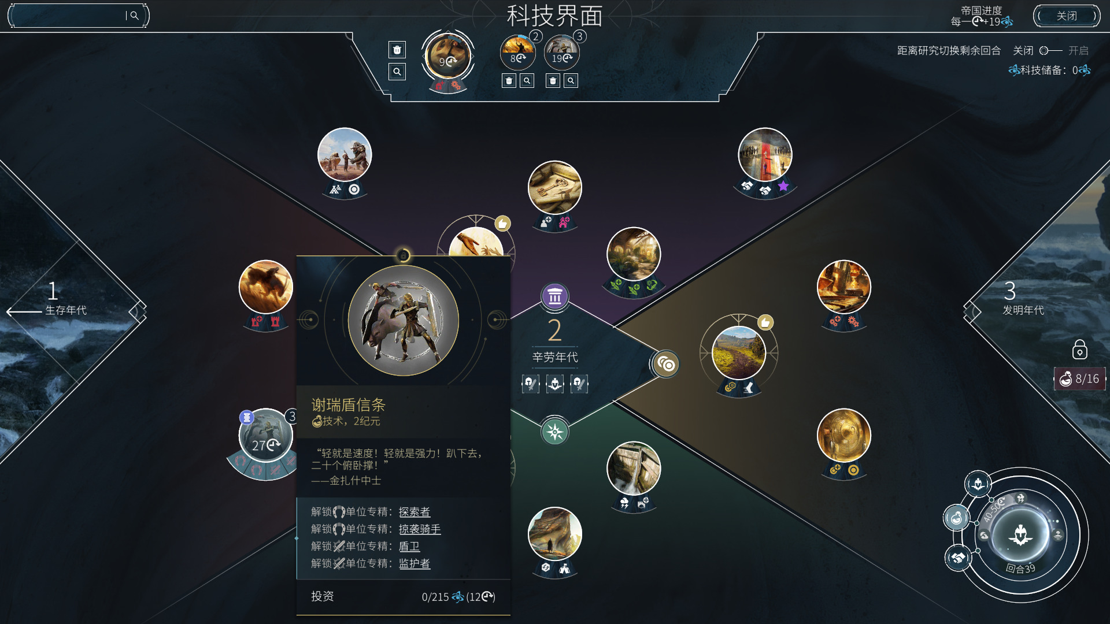This screenshot has width=1110, height=624.
Task: Toggle the research switch countdown option
Action: (1051, 51)
